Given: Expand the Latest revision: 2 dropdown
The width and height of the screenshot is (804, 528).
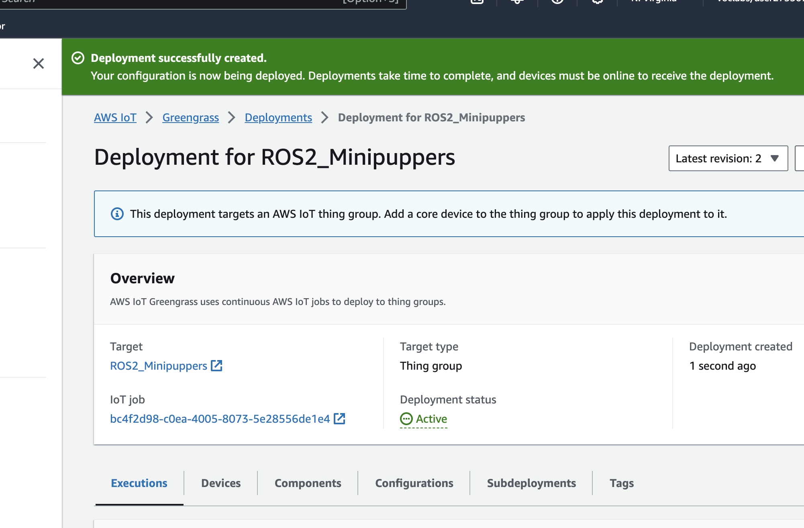Looking at the screenshot, I should [728, 158].
